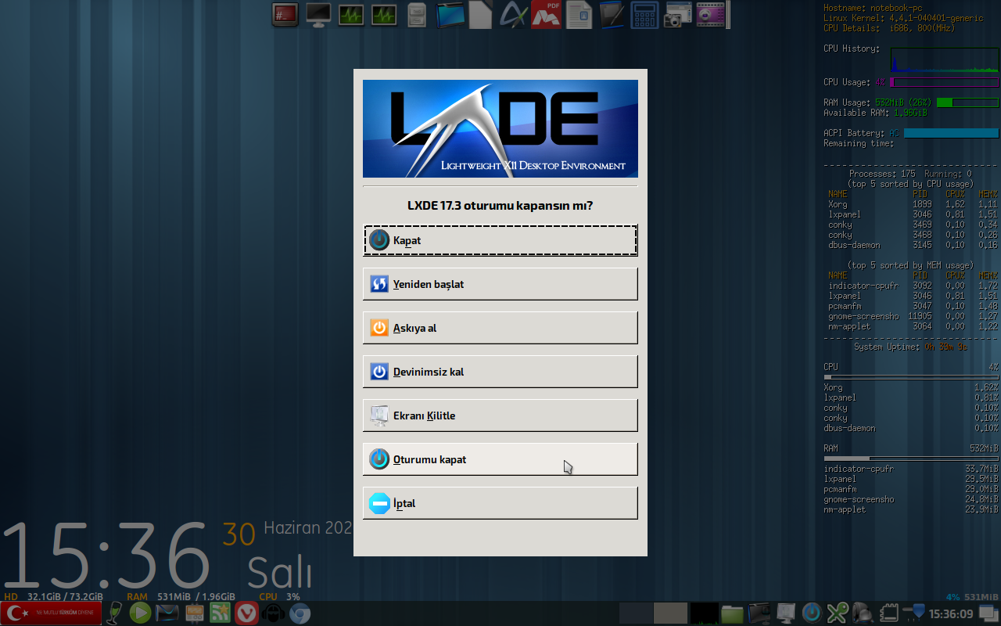The height and width of the screenshot is (626, 1001).
Task: Open the green folder icon in system tray
Action: [x=732, y=613]
